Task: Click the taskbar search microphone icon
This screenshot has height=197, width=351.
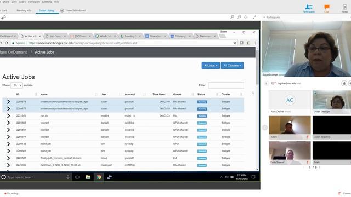Action: point(68,177)
